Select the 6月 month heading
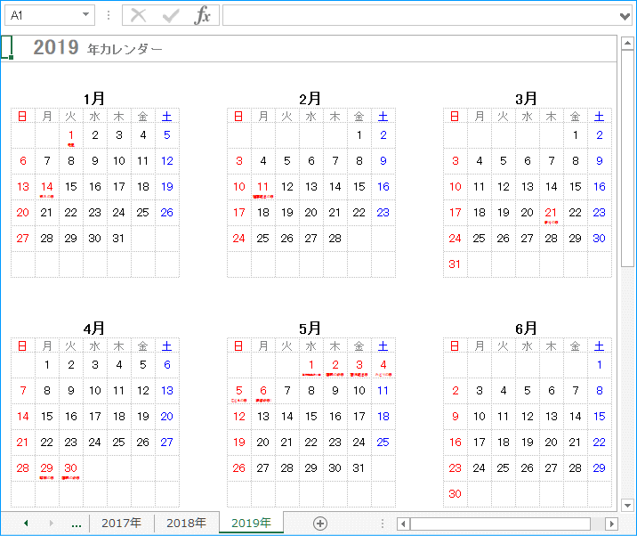637x536 pixels. [527, 329]
